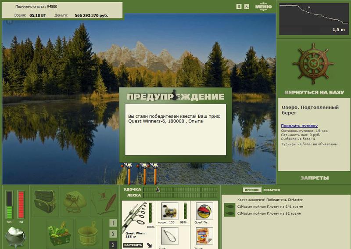
Task: Click 'Осталось путевки: 19 час.' line
Action: pos(304,131)
